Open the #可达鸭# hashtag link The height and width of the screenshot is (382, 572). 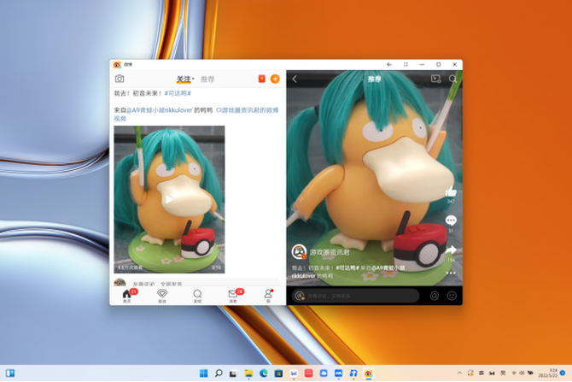tap(178, 93)
